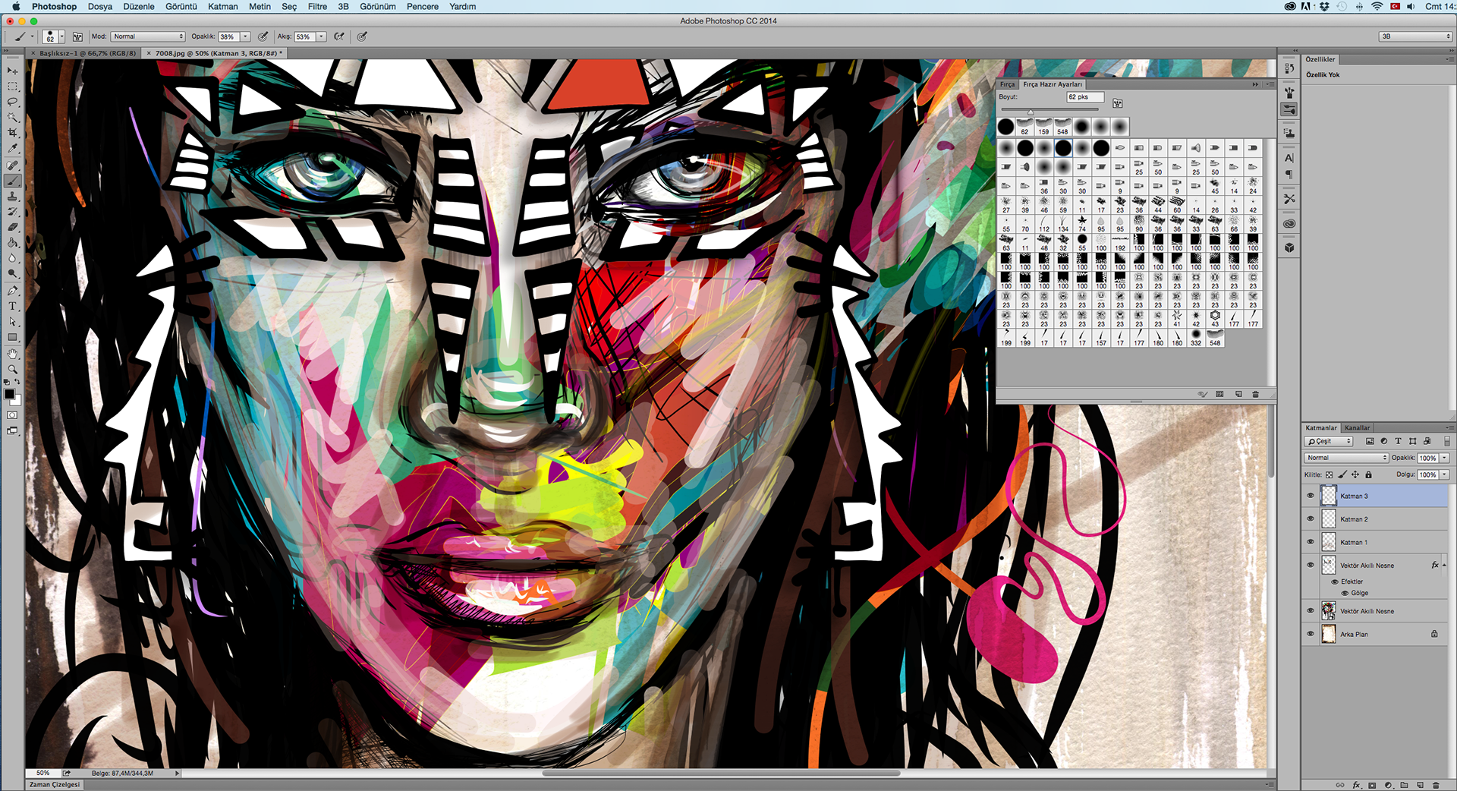Choose the Dodge tool
1457x791 pixels.
(12, 274)
